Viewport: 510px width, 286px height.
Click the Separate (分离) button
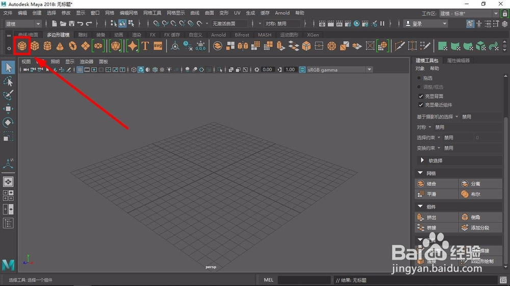pyautogui.click(x=480, y=184)
